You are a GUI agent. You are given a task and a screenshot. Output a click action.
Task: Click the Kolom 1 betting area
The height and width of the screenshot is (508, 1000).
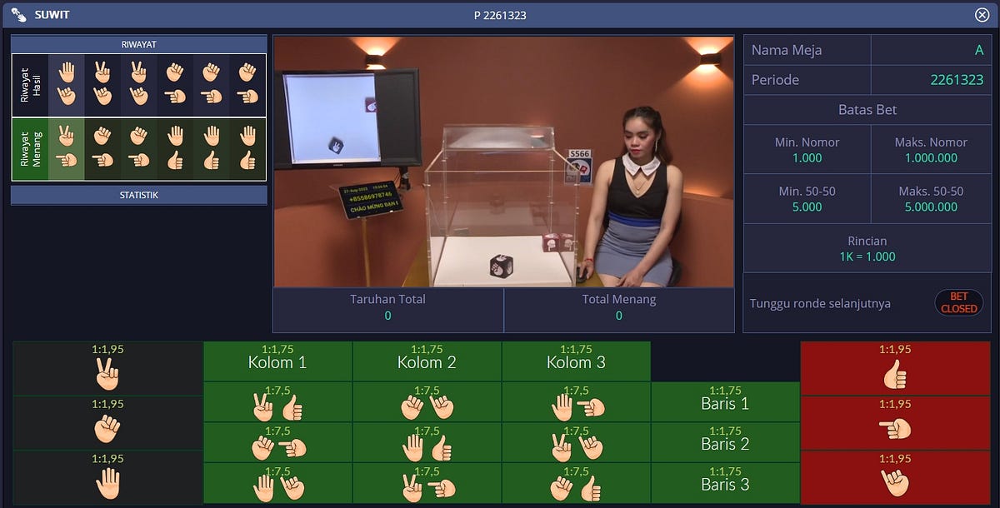tap(277, 361)
